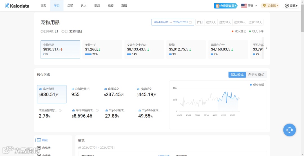Click the bar chart icon next to 店铺数量
This screenshot has width=304, height=156.
73,89
